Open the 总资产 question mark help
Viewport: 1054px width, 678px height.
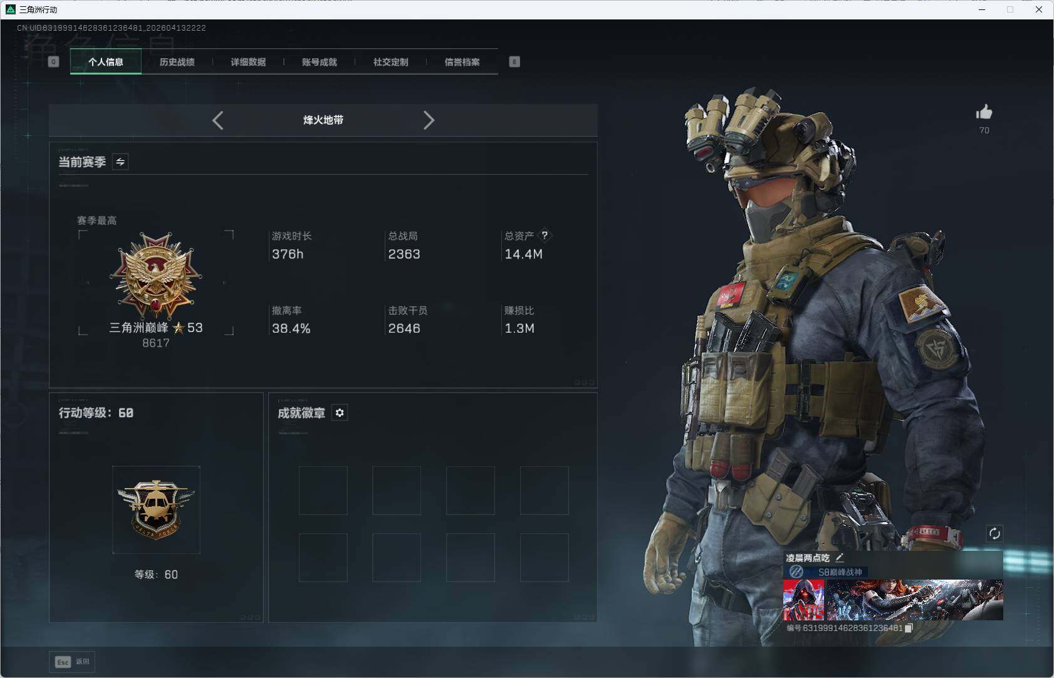(545, 236)
